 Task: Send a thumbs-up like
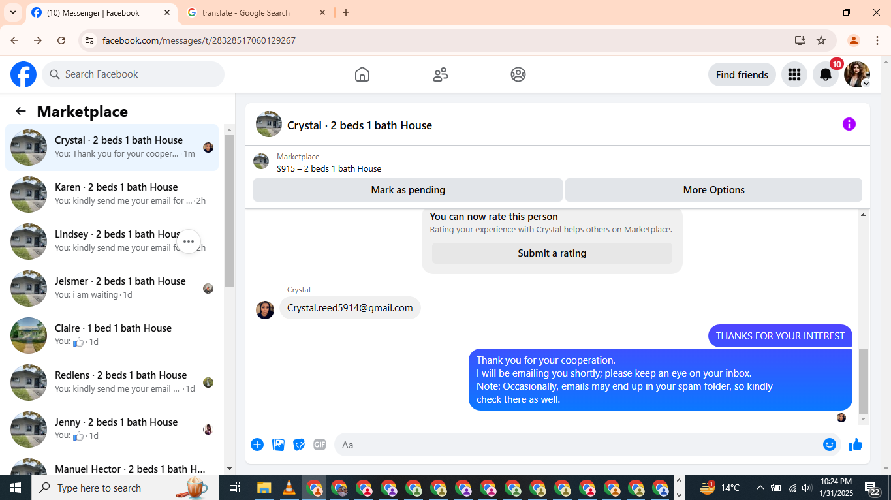click(x=856, y=445)
